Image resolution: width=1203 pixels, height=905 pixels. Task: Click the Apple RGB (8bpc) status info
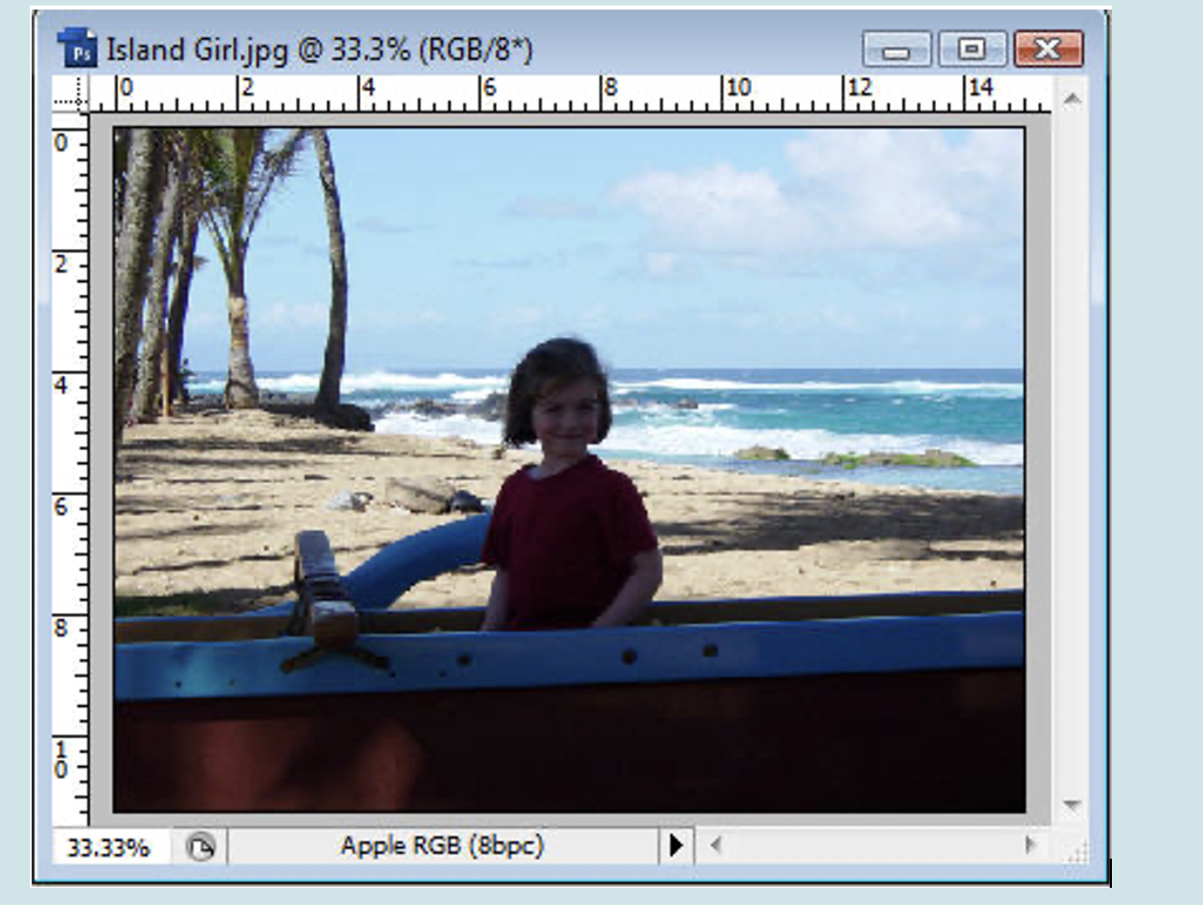442,846
